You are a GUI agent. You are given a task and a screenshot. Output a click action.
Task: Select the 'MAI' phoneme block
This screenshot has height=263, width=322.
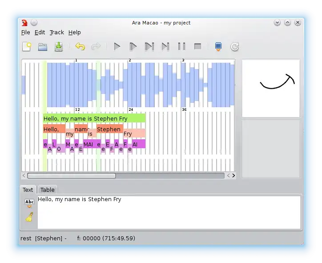[x=90, y=144]
